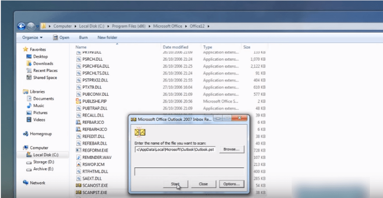Open Shared Space in the navigation pane
Image resolution: width=383 pixels, height=198 pixels.
(x=42, y=78)
